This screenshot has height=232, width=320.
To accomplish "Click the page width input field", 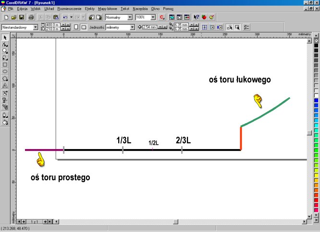I will [52, 25].
